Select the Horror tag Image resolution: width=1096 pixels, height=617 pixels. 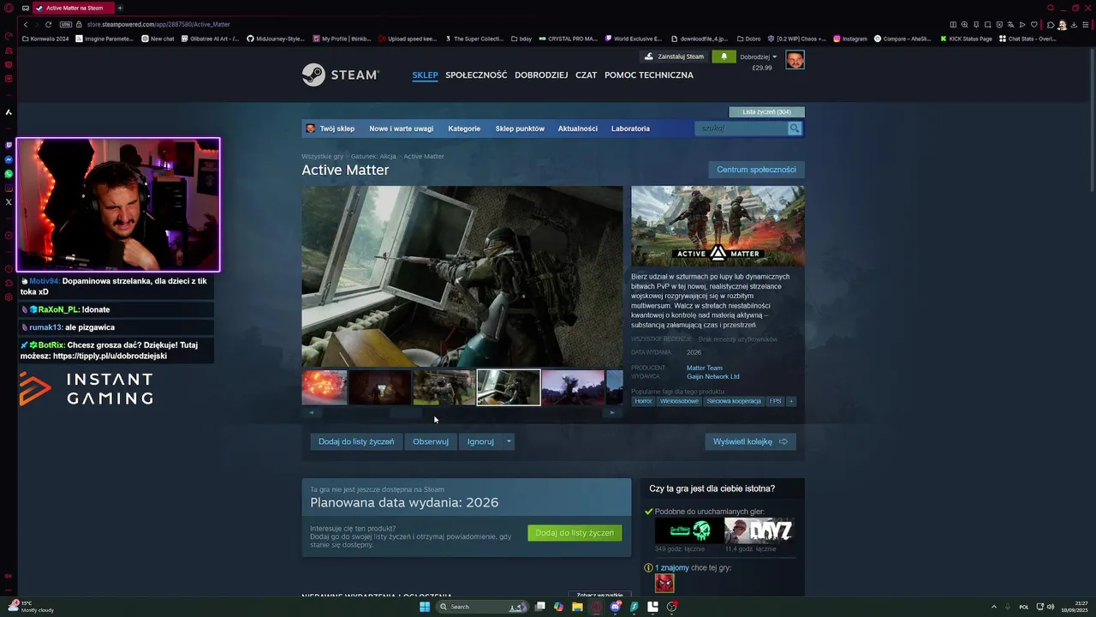(x=644, y=401)
